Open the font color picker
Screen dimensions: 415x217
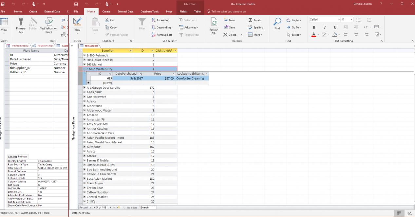[x=319, y=34]
